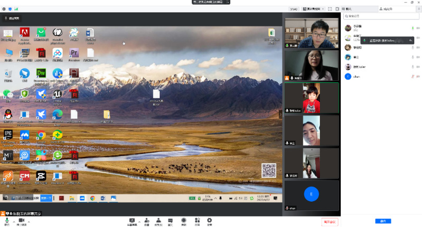
Task: Open the notification center in shared taskbar
Action: (275, 198)
